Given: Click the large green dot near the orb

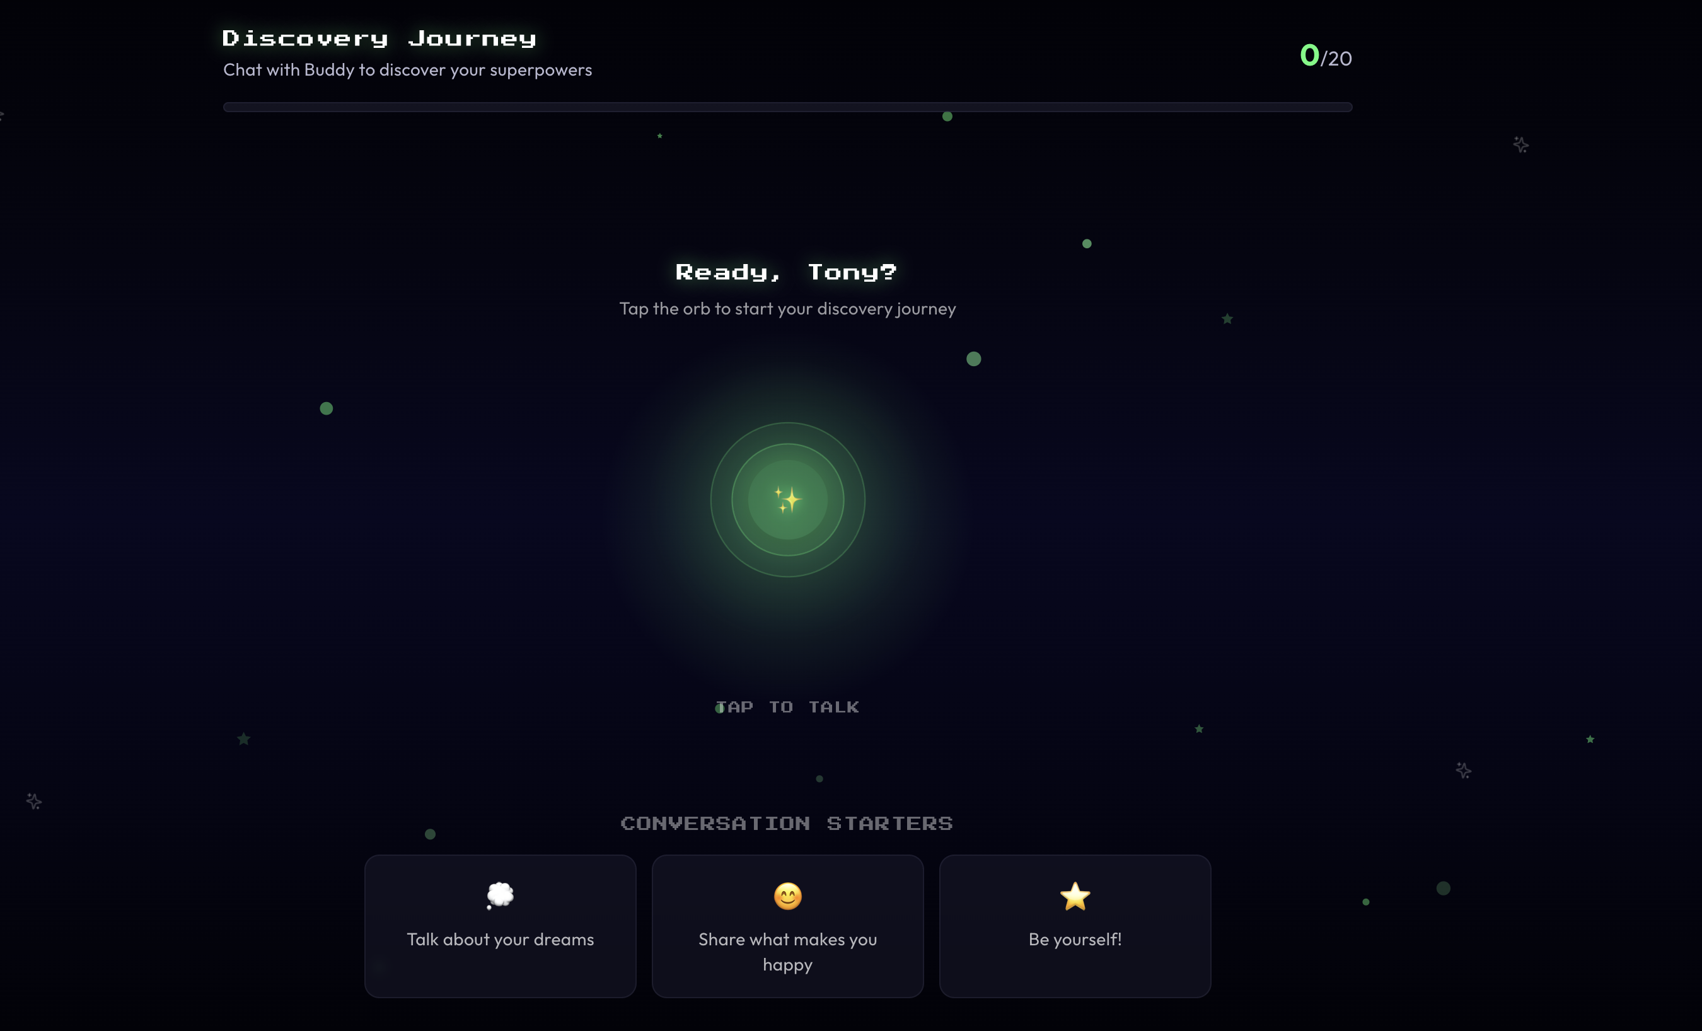Looking at the screenshot, I should click(973, 359).
